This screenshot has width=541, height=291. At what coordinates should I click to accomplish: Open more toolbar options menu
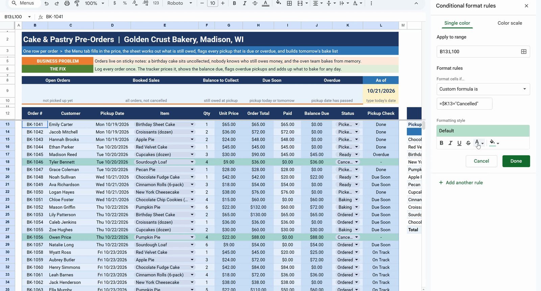371,3
